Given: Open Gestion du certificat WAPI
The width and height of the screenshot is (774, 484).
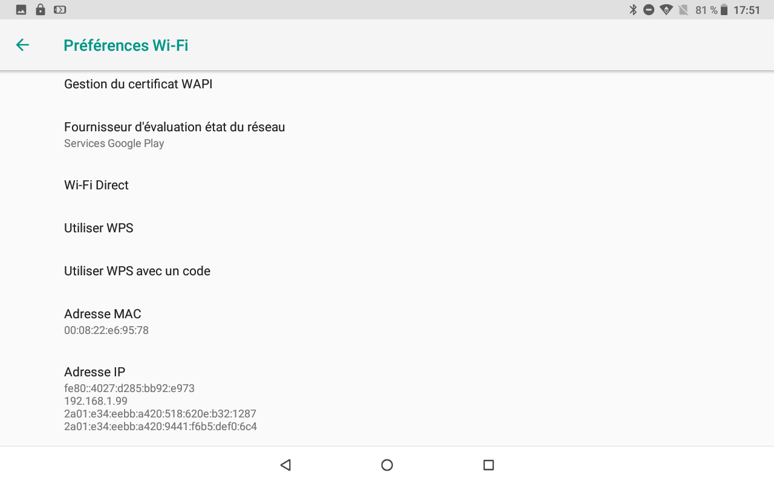Looking at the screenshot, I should (387, 84).
